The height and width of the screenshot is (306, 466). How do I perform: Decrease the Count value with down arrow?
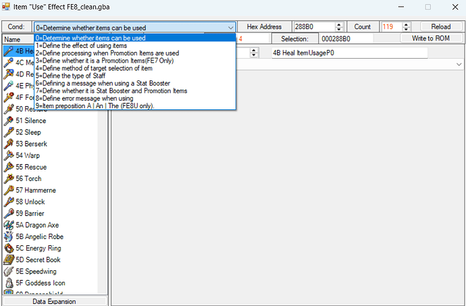407,29
